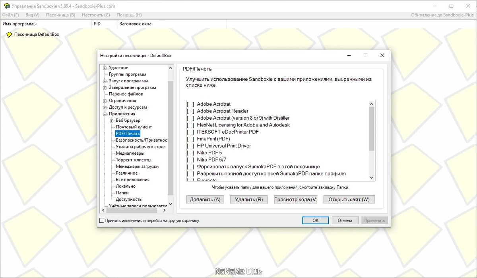Expand the Веб браузер subnode
This screenshot has height=278, width=477.
[x=112, y=121]
